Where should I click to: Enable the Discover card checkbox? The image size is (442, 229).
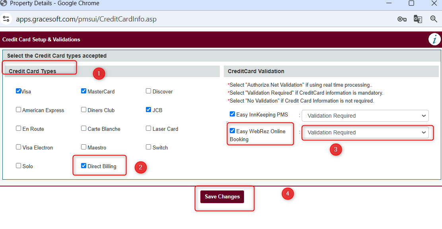(x=149, y=91)
